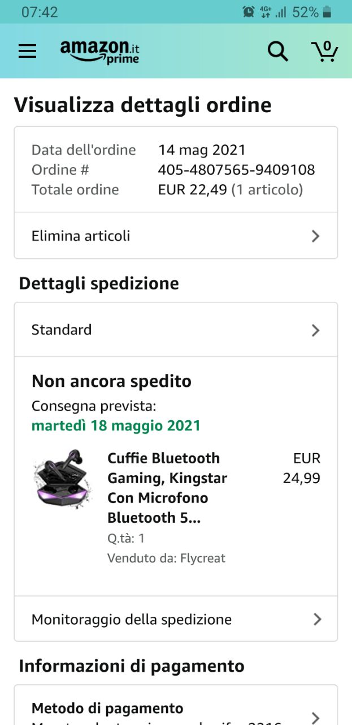This screenshot has height=725, width=352.
Task: Open the search icon
Action: click(277, 51)
